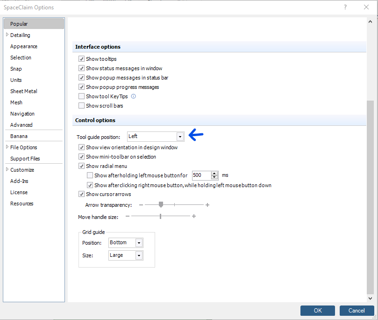Click the radial menu delay value field
The image size is (378, 320).
(x=201, y=175)
